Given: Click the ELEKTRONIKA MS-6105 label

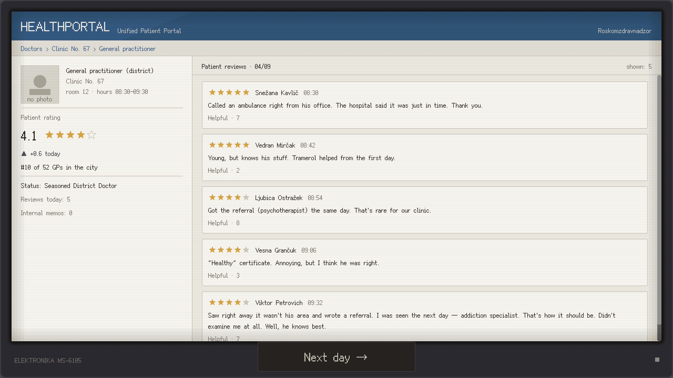Looking at the screenshot, I should 48,361.
